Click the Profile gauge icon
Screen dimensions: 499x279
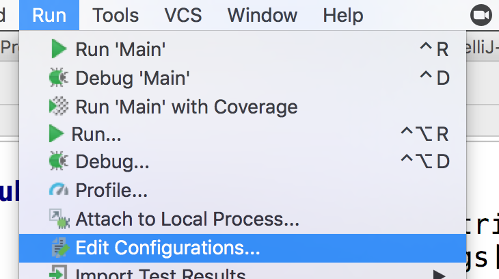point(59,189)
